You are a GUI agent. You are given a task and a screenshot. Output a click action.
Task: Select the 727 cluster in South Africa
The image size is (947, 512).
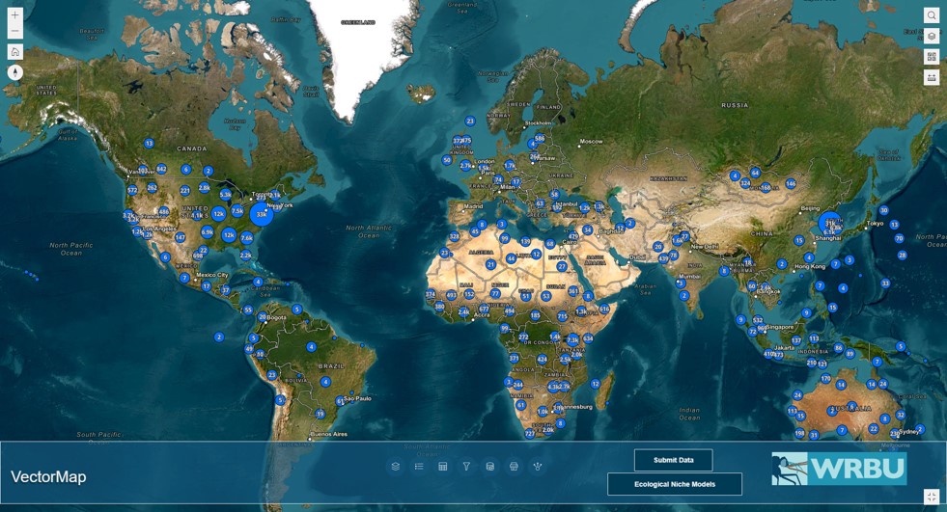click(x=530, y=433)
